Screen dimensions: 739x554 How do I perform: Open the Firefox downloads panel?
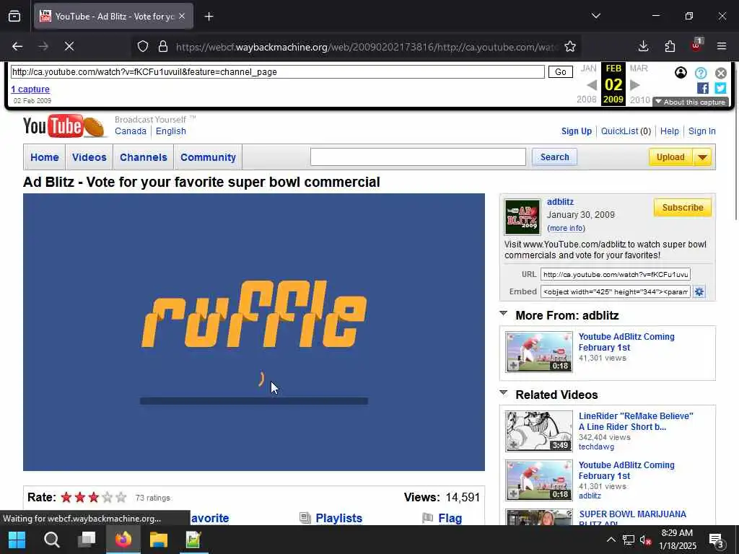643,46
